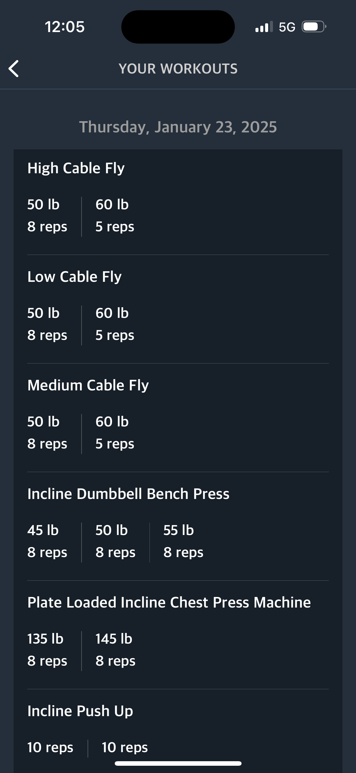This screenshot has width=356, height=773.
Task: Tap High Cable Fly 60 lb set
Action: coord(114,216)
